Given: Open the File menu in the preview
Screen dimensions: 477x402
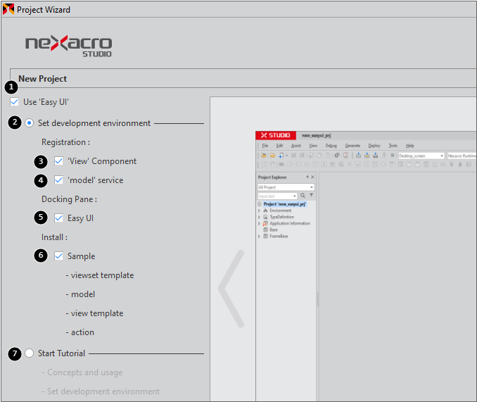Looking at the screenshot, I should pos(265,146).
